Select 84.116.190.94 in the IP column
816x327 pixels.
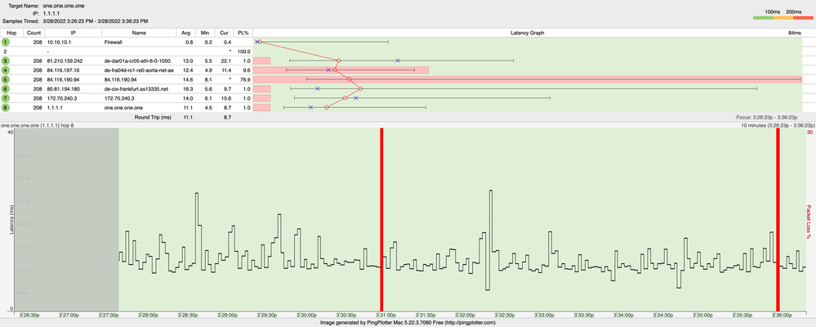63,79
